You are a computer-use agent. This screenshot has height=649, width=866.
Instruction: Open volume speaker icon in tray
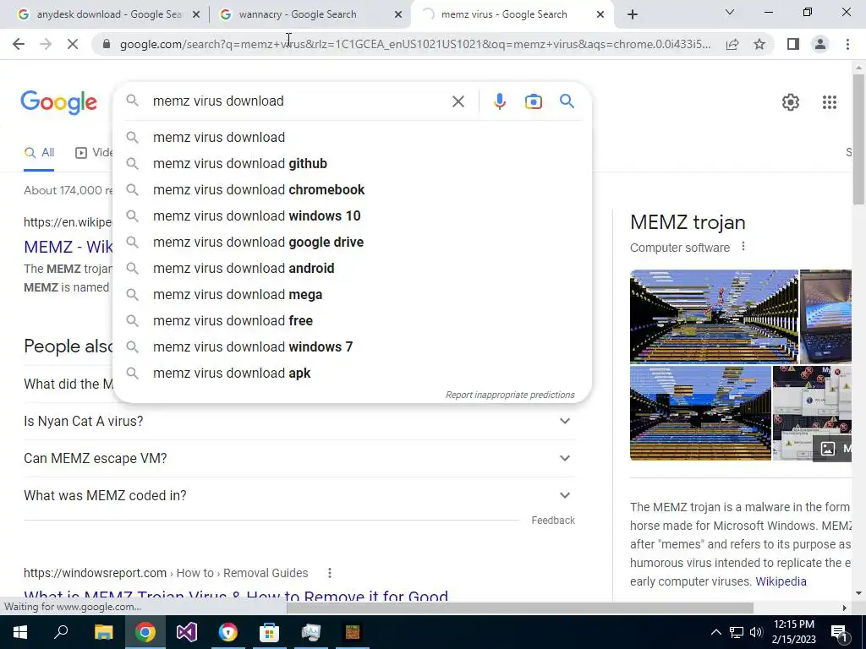pos(756,632)
